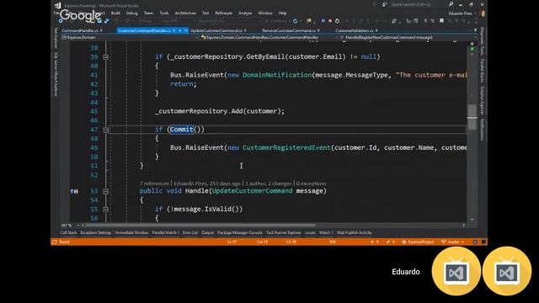Click the EquinoxProject repository in status bar
Viewport: 539px width, 303px height.
(418, 242)
